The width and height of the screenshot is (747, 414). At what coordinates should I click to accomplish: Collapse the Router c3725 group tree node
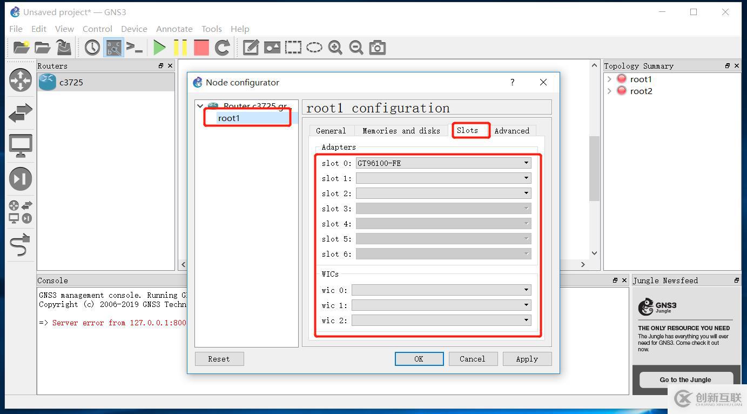200,106
